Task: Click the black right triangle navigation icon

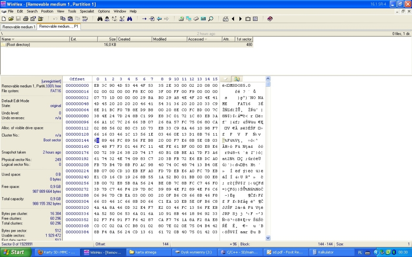Action: tap(240, 18)
